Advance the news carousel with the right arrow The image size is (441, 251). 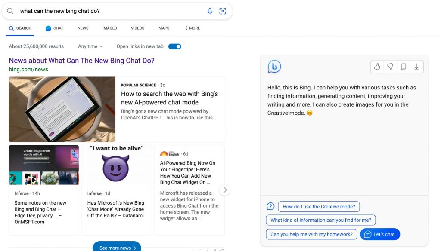[225, 190]
